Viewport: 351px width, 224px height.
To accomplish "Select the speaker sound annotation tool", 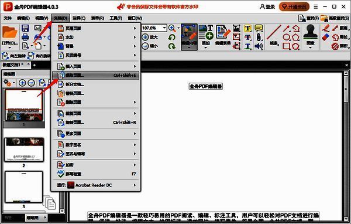I will click(x=259, y=46).
